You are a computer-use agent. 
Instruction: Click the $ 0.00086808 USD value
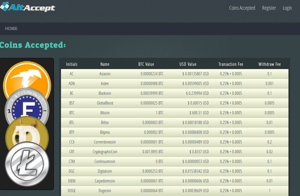[195, 132]
